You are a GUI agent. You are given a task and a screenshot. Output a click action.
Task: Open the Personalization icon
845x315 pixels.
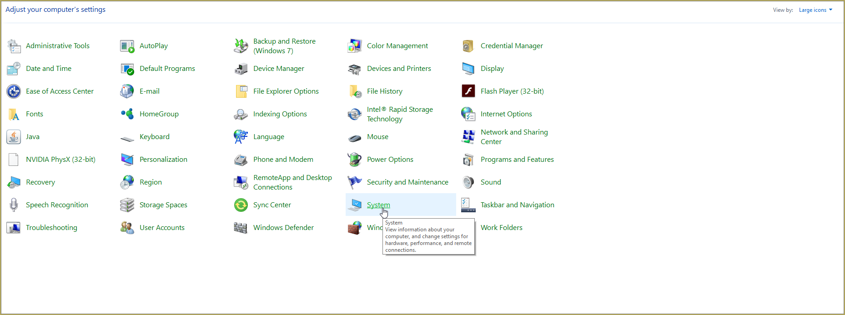(127, 160)
